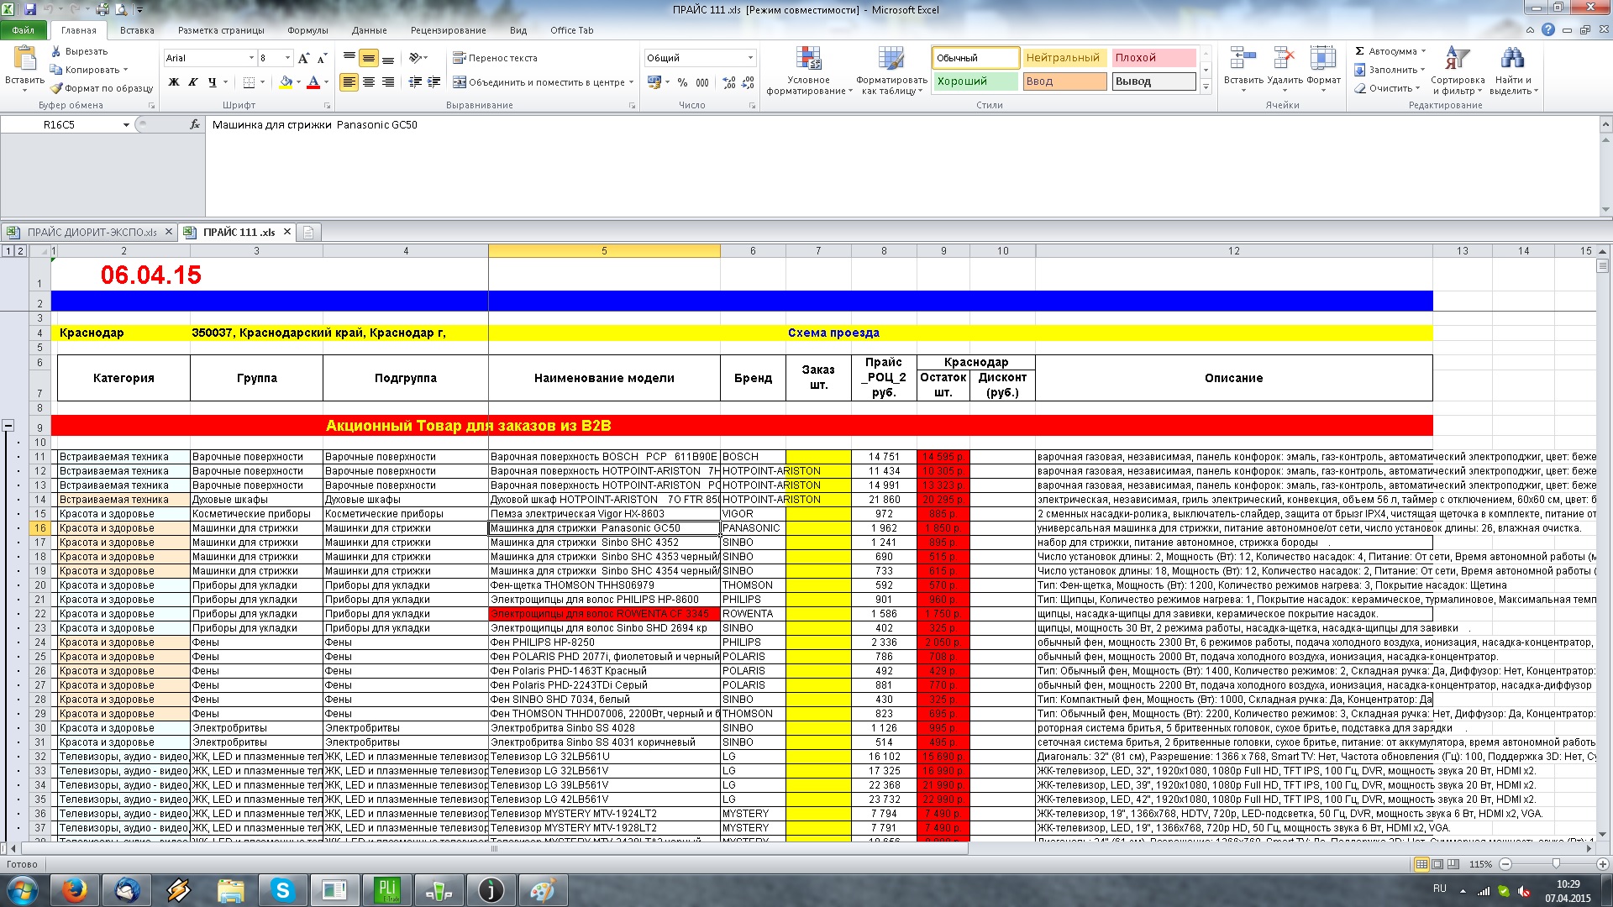This screenshot has width=1613, height=907.
Task: Apply percent number style
Action: click(682, 82)
